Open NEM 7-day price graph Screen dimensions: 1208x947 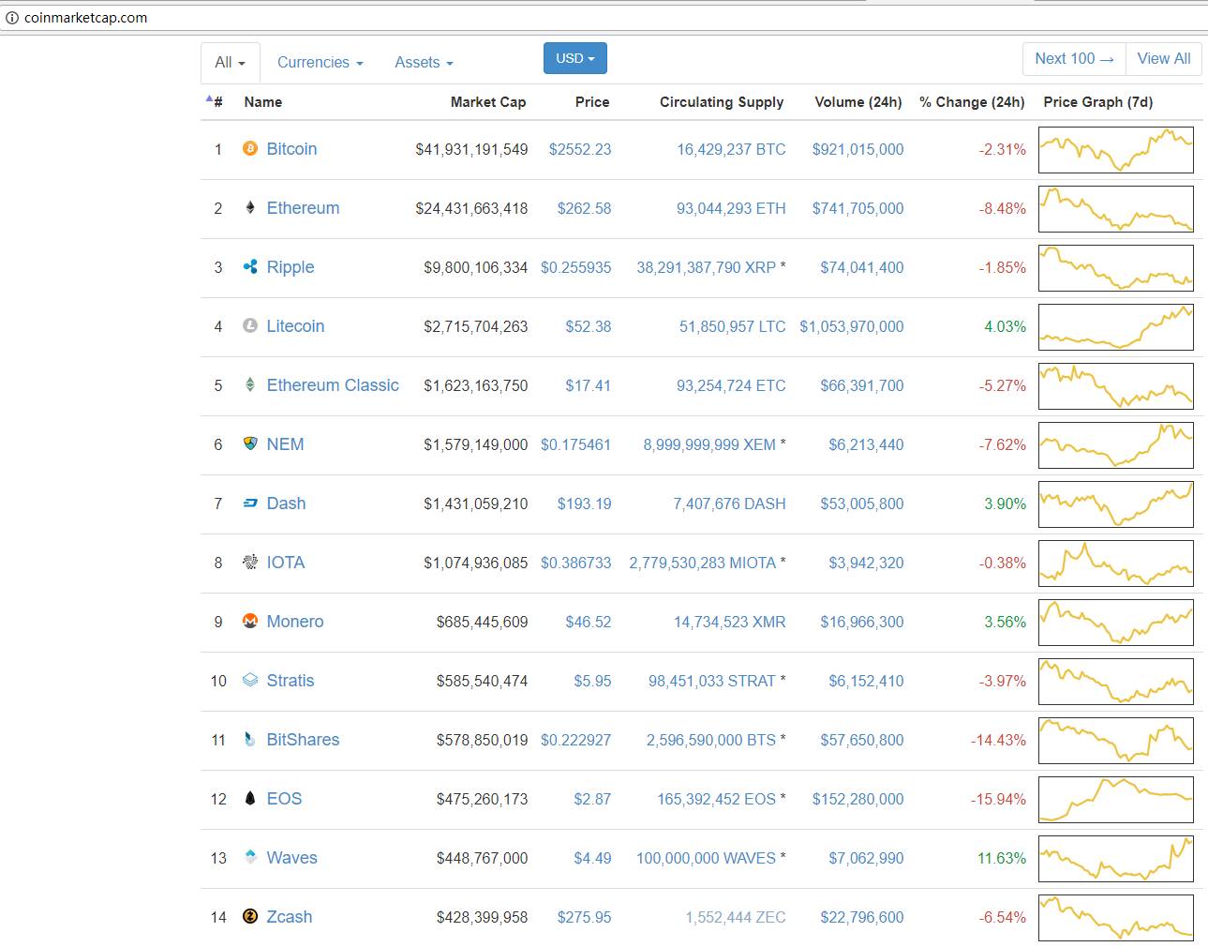(x=1116, y=444)
